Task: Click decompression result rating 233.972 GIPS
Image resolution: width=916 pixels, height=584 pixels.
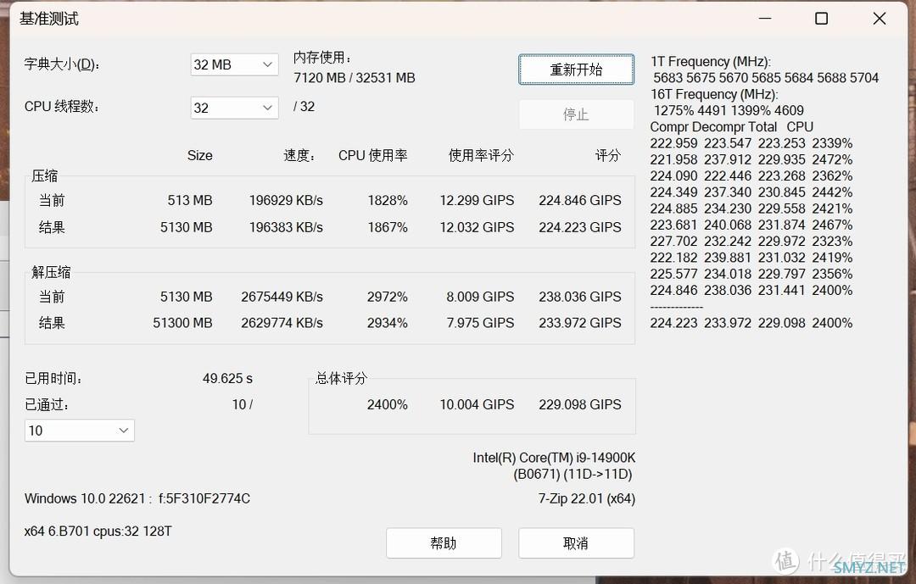Action: coord(580,323)
